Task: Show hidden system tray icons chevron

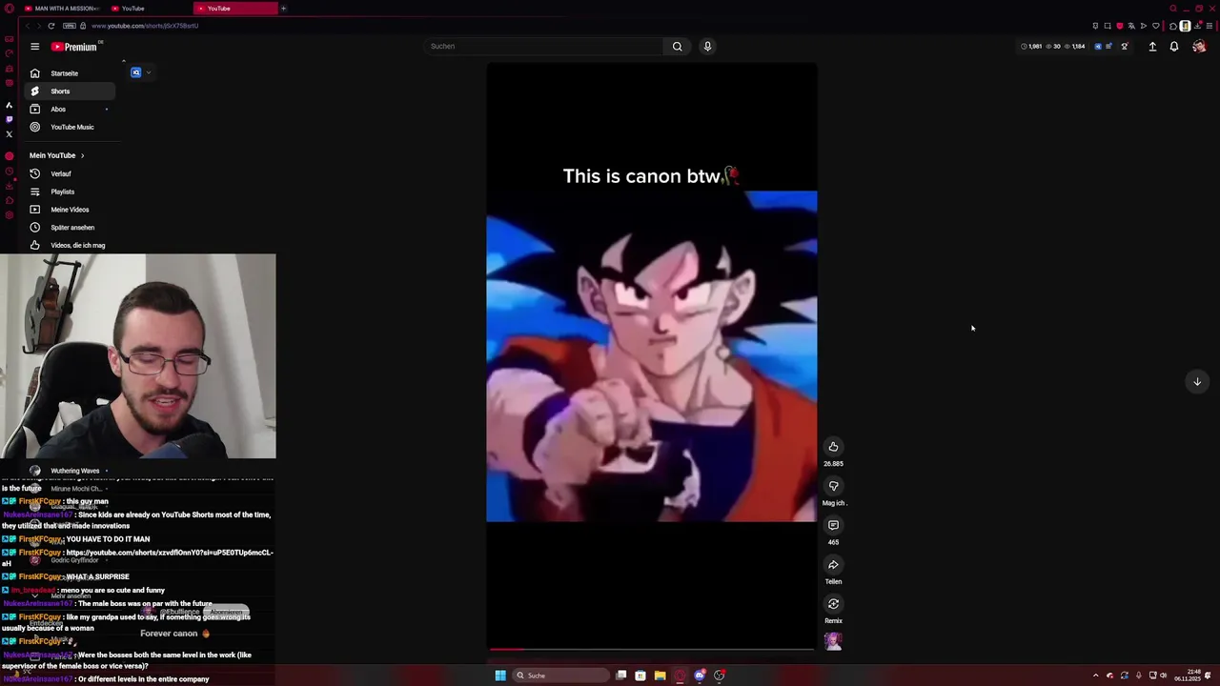Action: 1095,676
